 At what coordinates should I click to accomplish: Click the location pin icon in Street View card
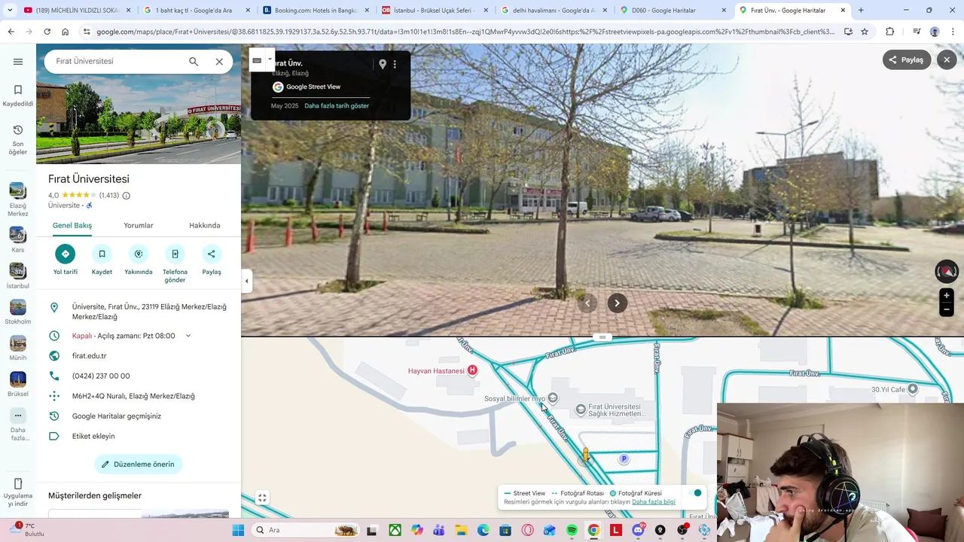(383, 65)
